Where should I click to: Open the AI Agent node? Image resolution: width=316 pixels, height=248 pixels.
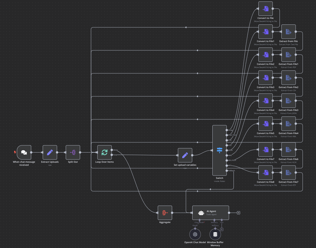coord(211,213)
